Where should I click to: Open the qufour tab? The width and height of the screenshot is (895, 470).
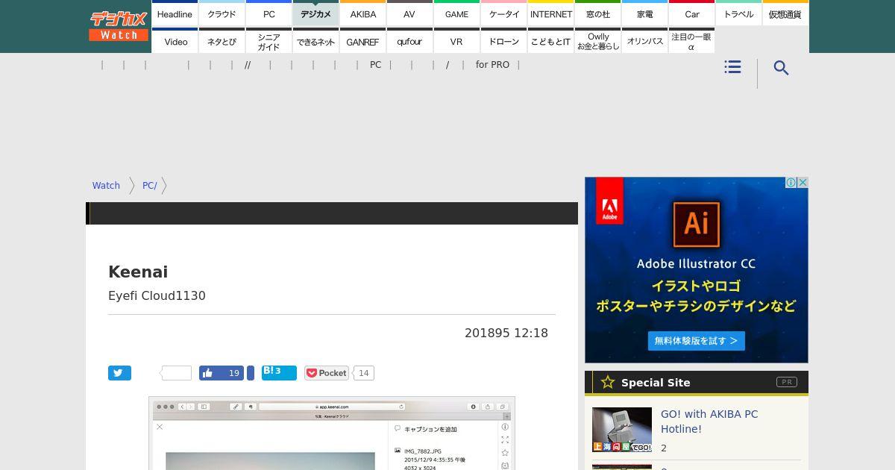click(x=409, y=41)
